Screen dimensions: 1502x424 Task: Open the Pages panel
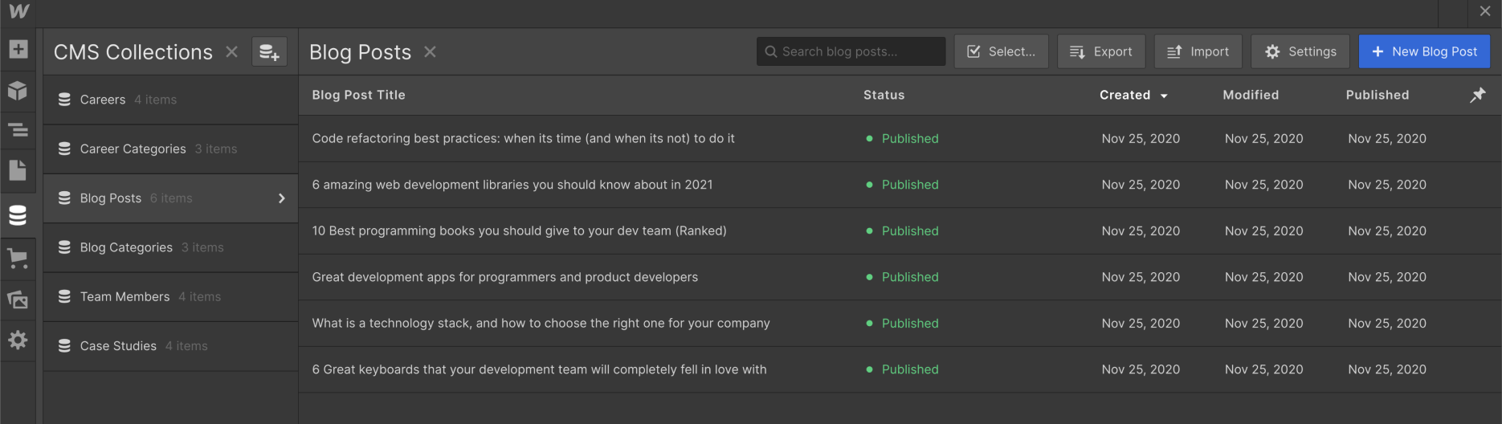(x=18, y=170)
